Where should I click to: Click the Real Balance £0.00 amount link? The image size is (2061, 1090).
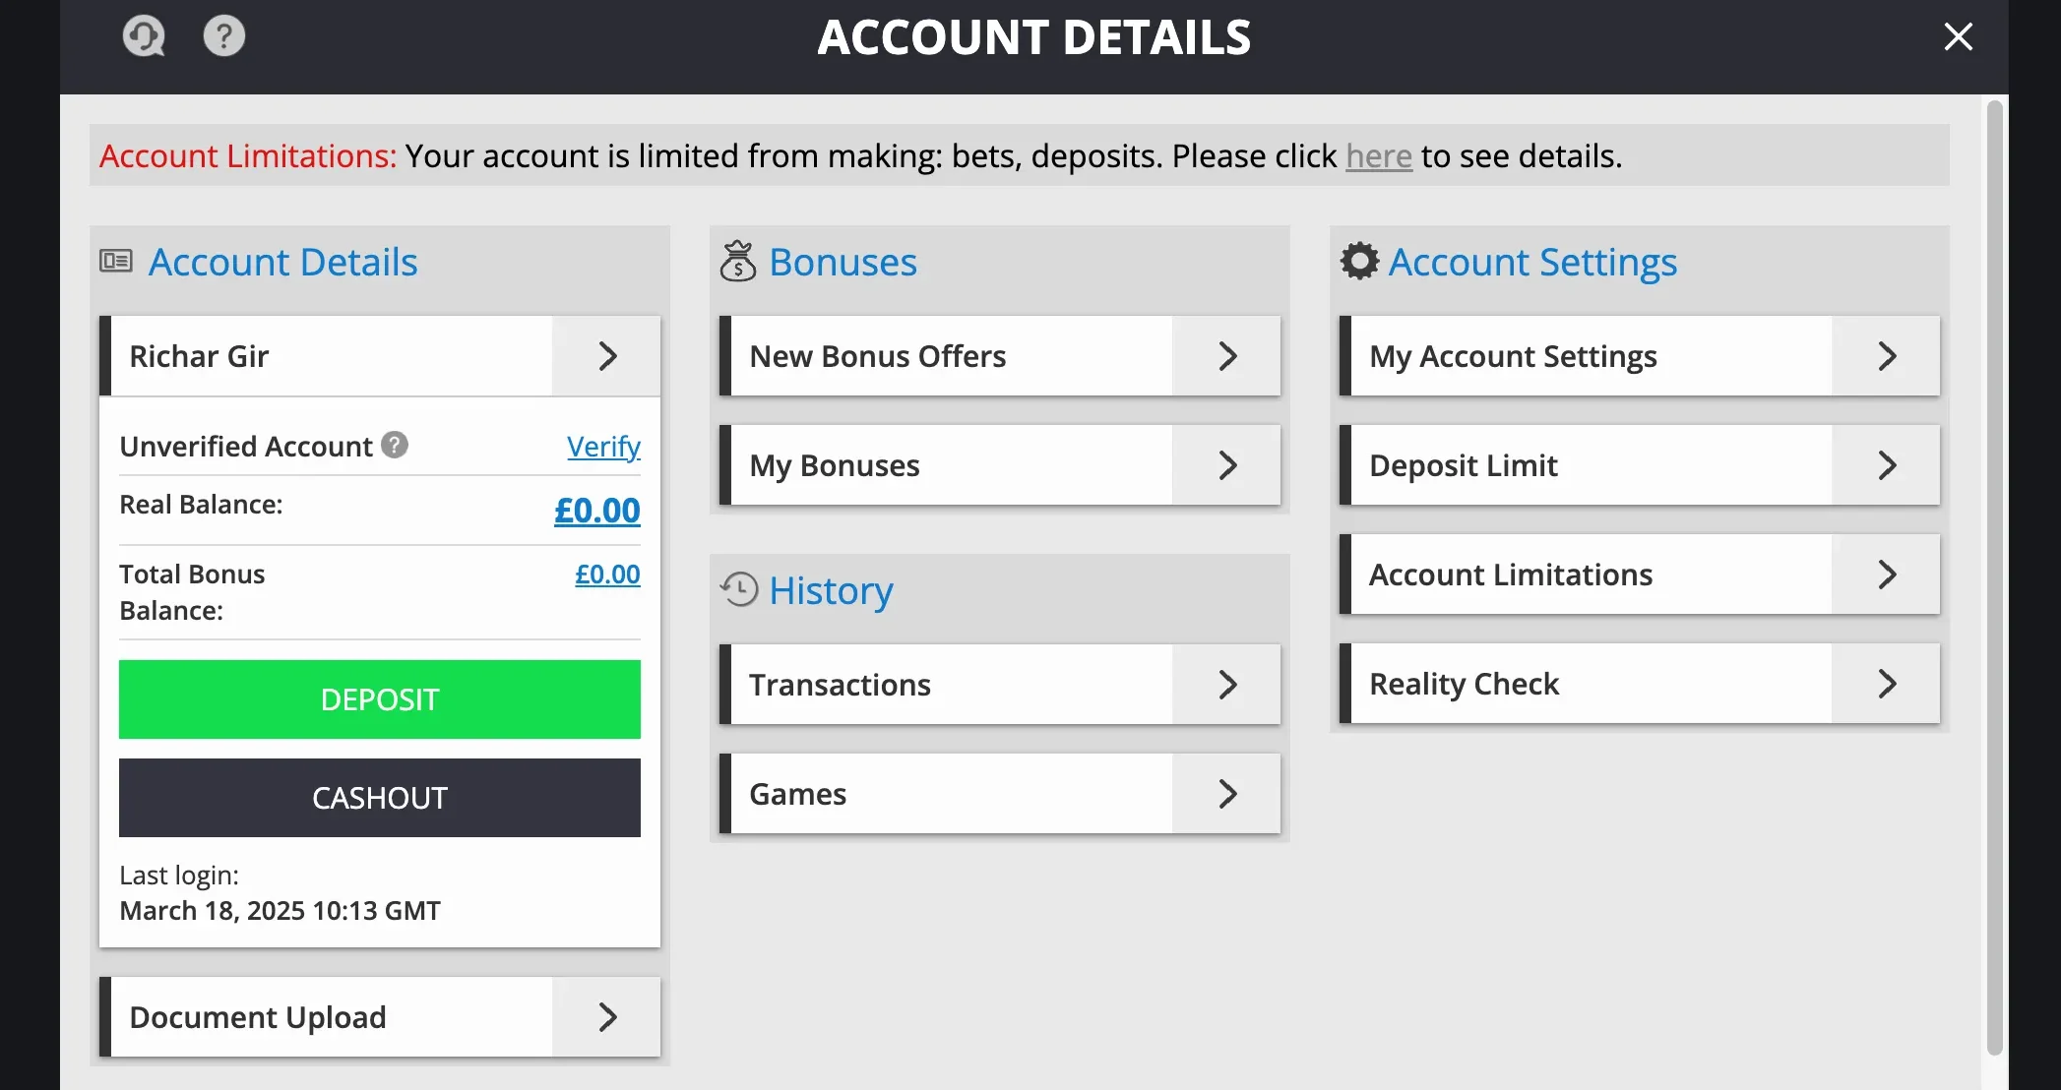coord(596,511)
